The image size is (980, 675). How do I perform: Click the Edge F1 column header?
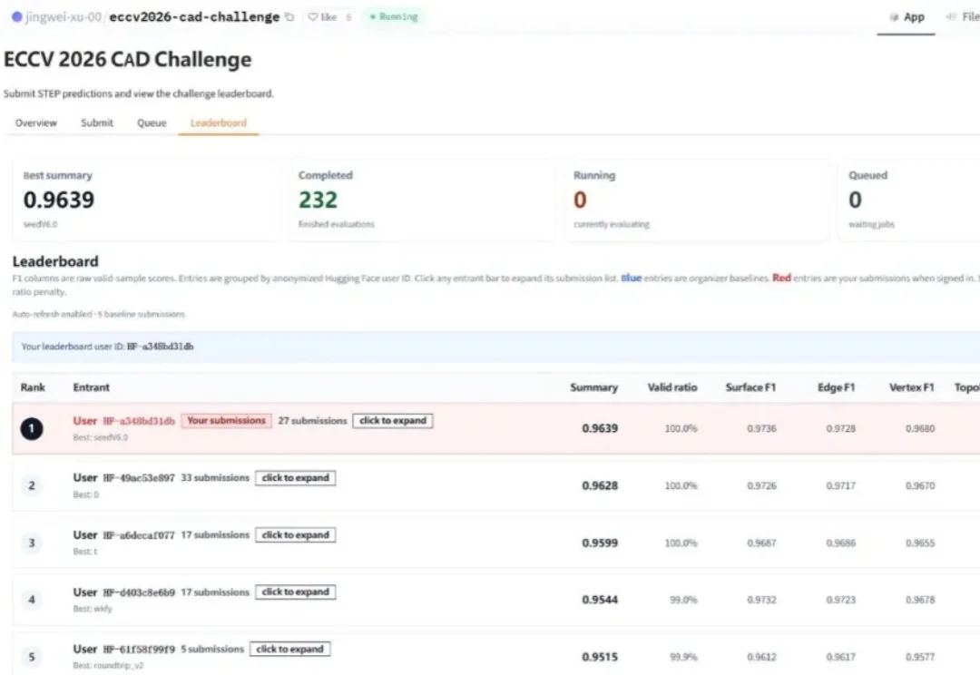click(837, 387)
